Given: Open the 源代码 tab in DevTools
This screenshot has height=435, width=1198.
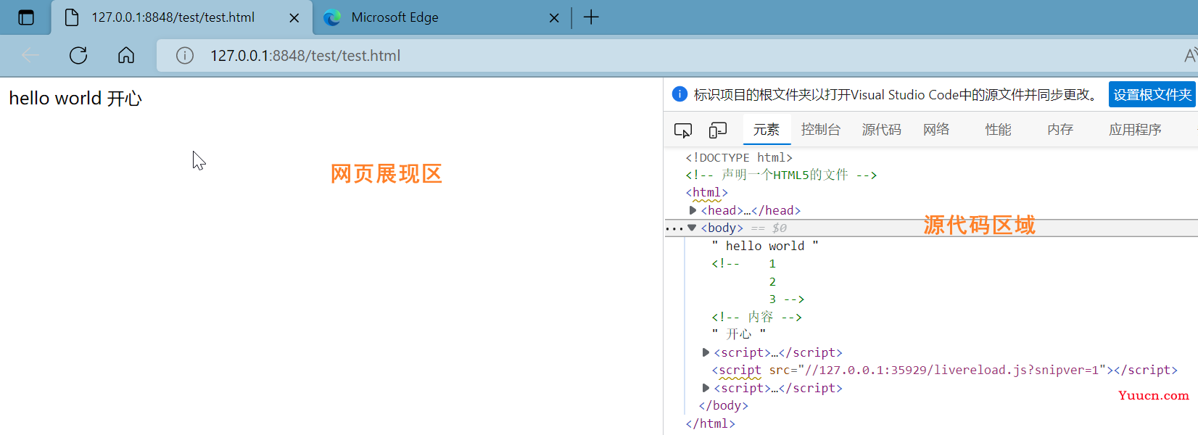Looking at the screenshot, I should coord(882,130).
